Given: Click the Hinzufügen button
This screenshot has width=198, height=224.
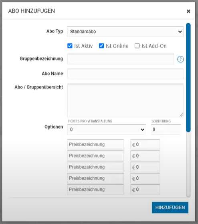Looking at the screenshot, I should point(170,208).
